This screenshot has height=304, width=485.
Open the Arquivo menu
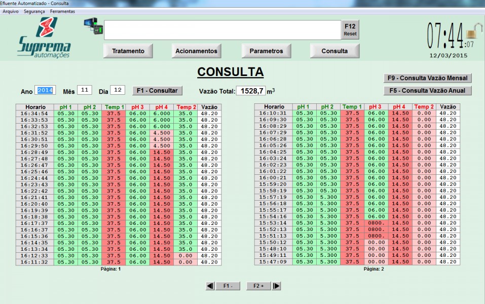coord(11,11)
